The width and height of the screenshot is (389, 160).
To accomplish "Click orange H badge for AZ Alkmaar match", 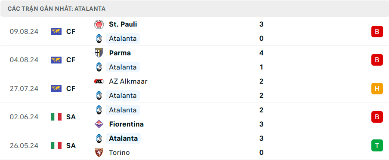I will tap(377, 88).
